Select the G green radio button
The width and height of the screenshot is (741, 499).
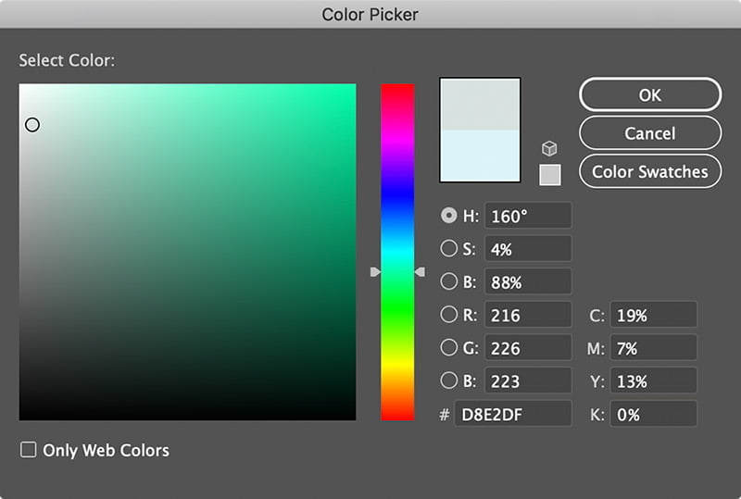pyautogui.click(x=449, y=348)
